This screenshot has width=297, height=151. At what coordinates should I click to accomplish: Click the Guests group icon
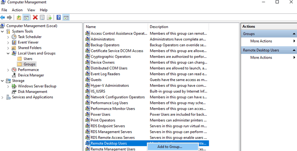tap(87, 80)
